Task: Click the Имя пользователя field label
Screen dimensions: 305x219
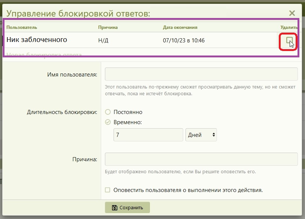Action: [x=72, y=75]
